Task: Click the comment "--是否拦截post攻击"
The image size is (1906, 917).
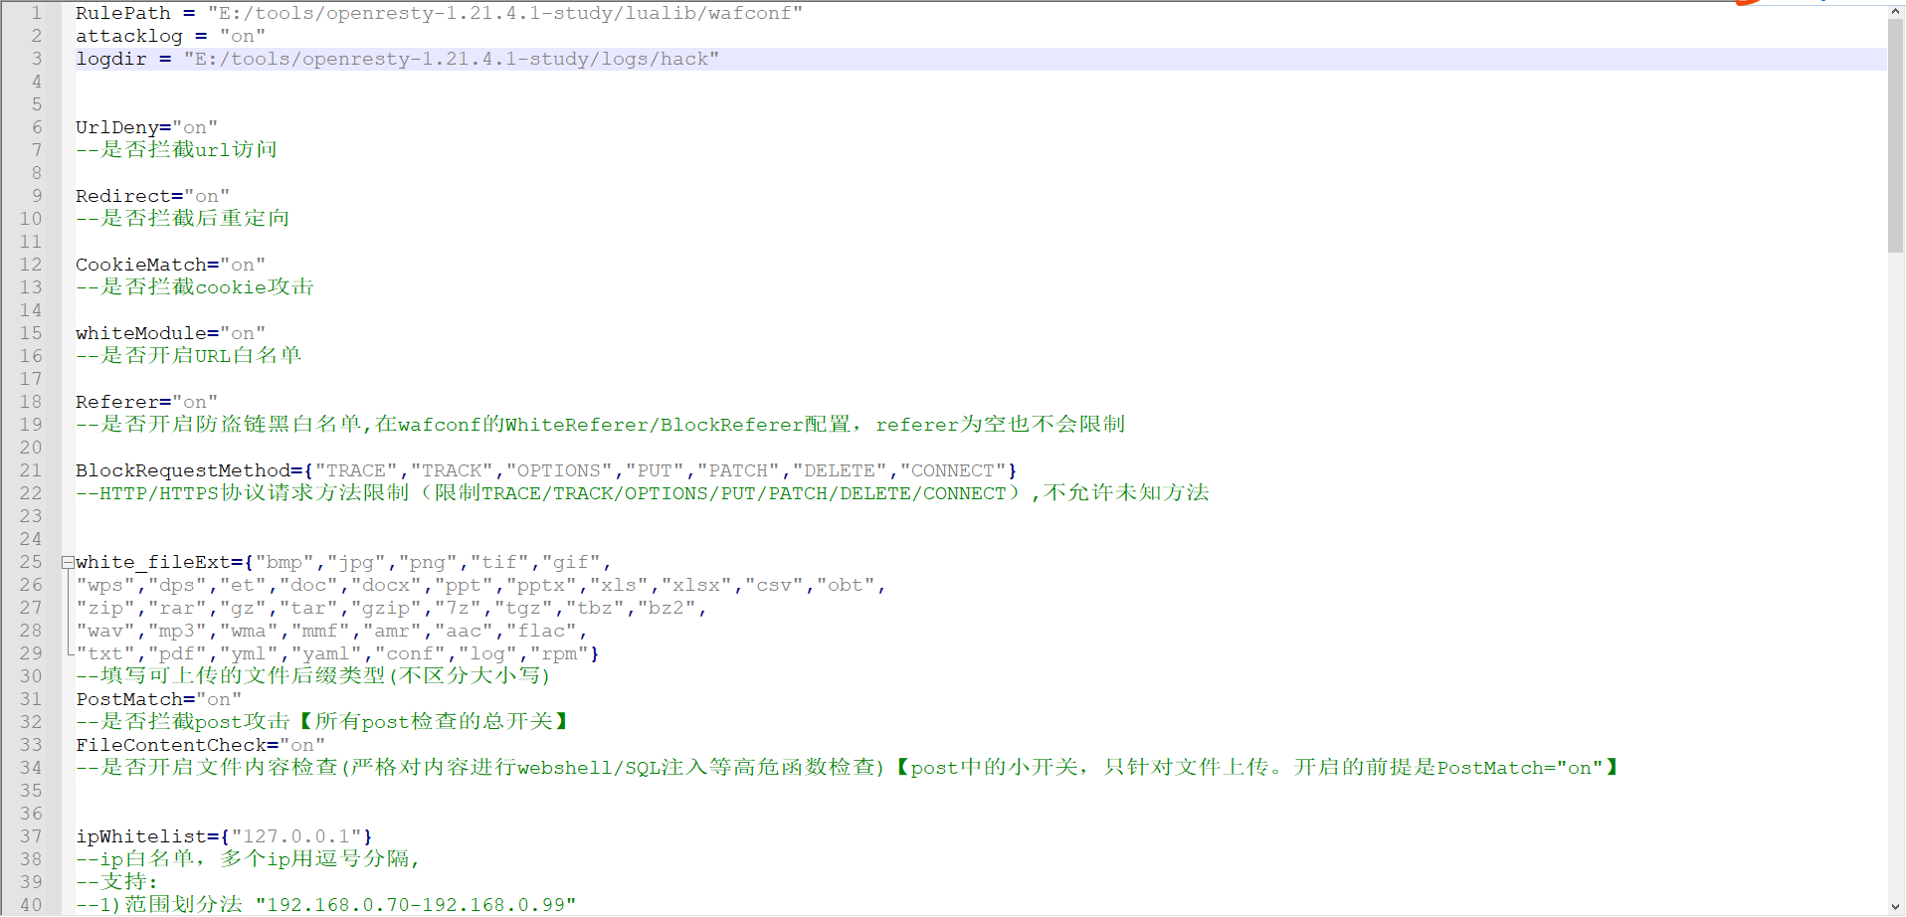Action: (322, 722)
